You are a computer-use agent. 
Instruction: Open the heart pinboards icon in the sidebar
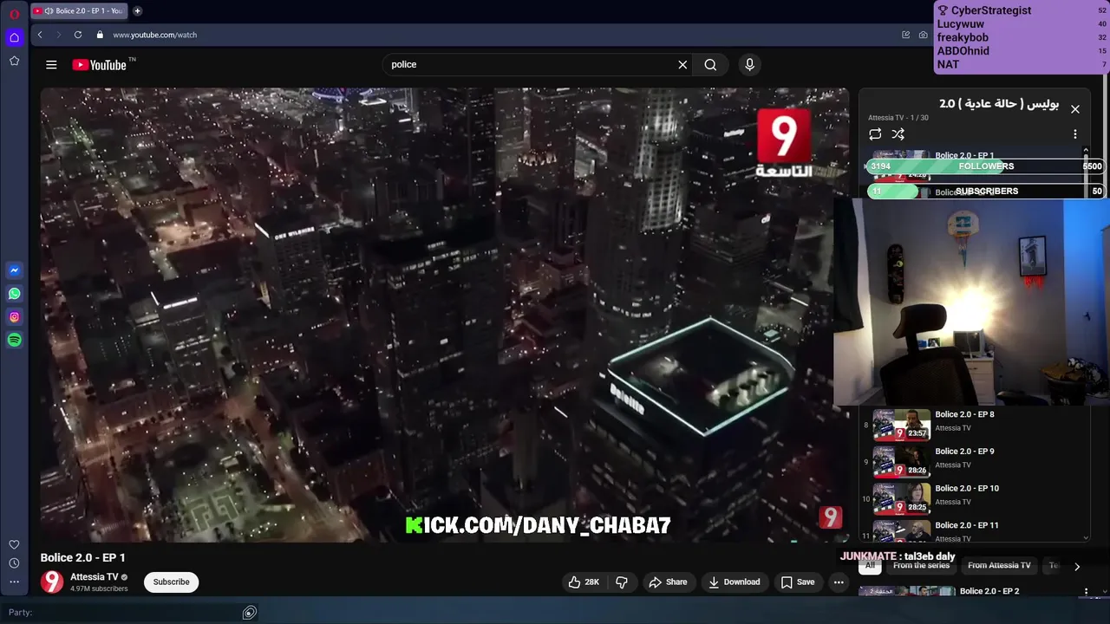(x=14, y=544)
